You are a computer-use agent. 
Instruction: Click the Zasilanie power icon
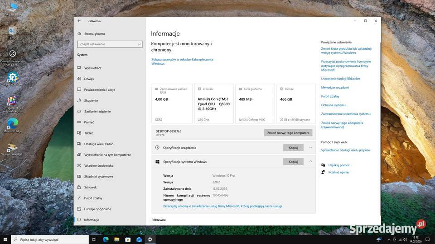pyautogui.click(x=79, y=111)
